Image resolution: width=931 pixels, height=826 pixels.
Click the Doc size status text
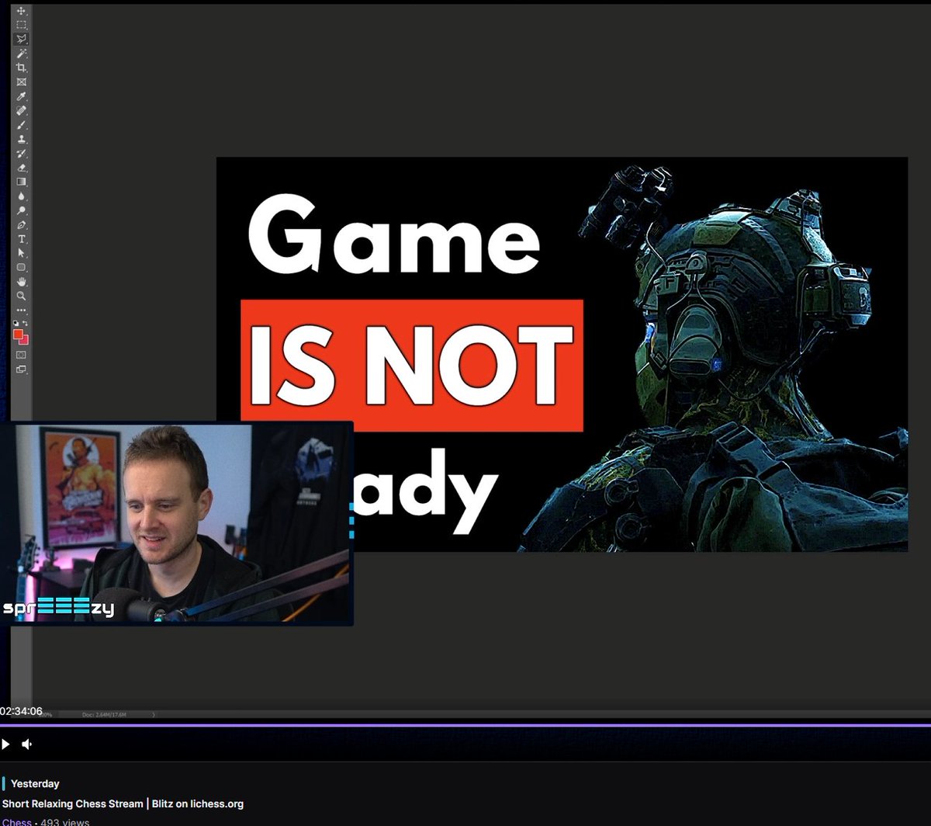click(x=102, y=714)
